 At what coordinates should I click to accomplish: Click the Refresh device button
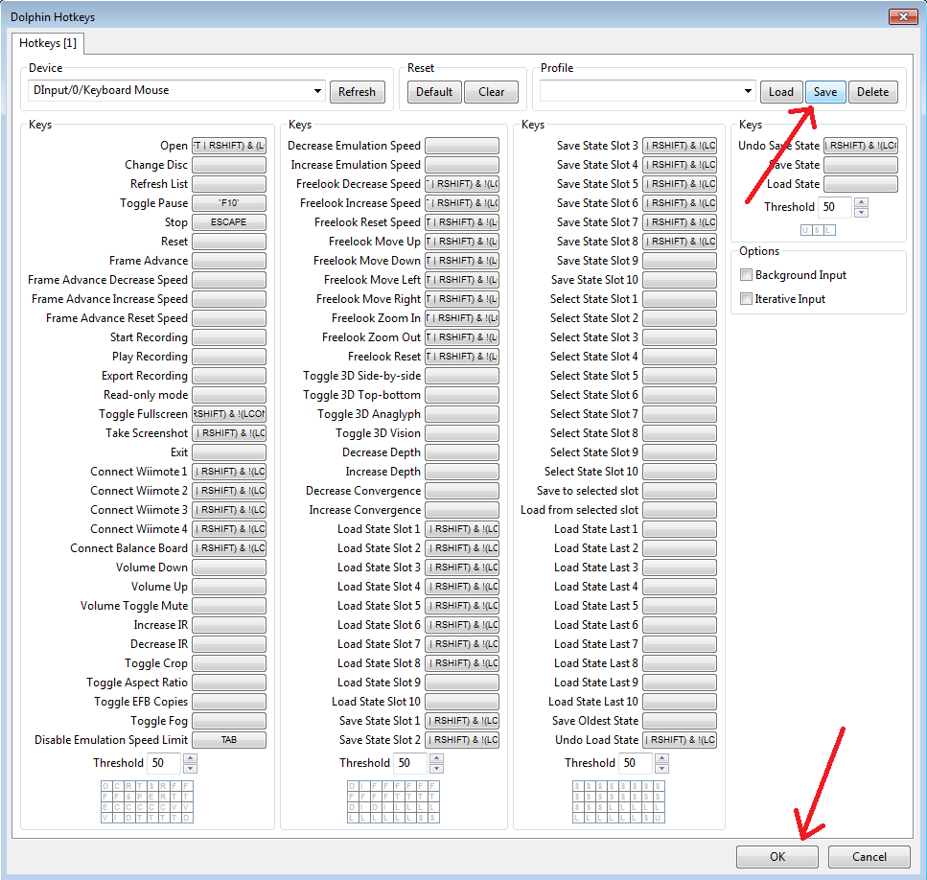click(x=357, y=92)
